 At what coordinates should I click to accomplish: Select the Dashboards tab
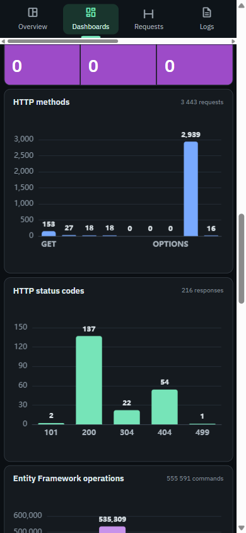click(91, 20)
